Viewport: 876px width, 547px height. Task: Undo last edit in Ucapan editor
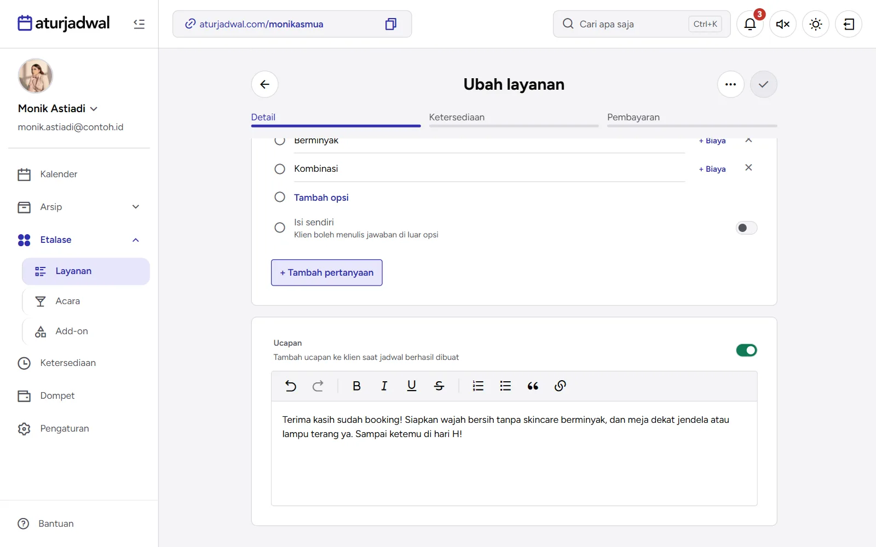click(x=291, y=386)
